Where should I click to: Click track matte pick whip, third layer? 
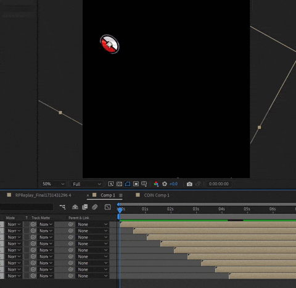(x=33, y=237)
